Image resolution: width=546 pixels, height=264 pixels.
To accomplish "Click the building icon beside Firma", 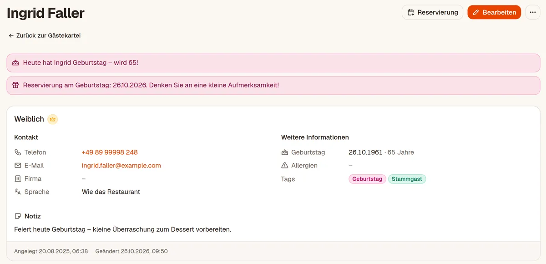I will (x=18, y=179).
